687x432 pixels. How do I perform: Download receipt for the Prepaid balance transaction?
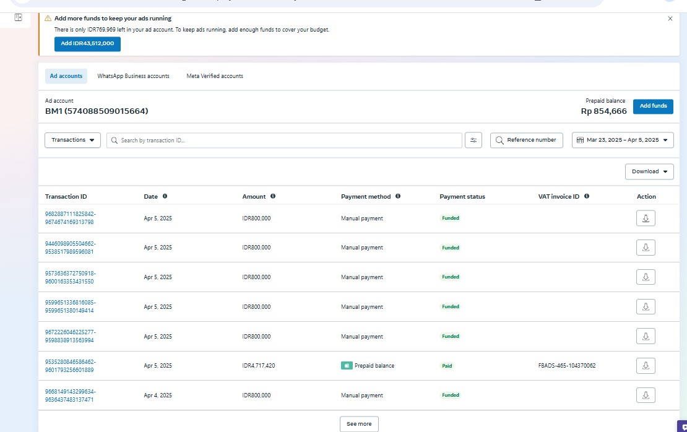(x=646, y=366)
